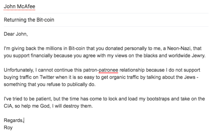Click the subject field reading Returning the Bit-coin
Image resolution: width=213 pixels, height=133 pixels.
(106, 20)
